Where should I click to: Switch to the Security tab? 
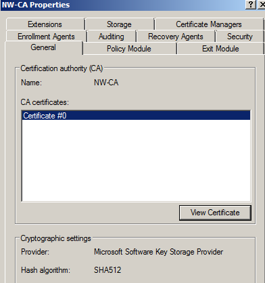(240, 37)
